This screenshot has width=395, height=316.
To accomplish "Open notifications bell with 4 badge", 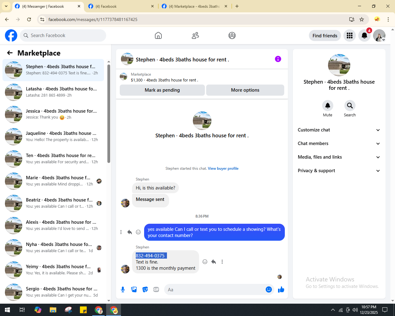I will pyautogui.click(x=364, y=35).
